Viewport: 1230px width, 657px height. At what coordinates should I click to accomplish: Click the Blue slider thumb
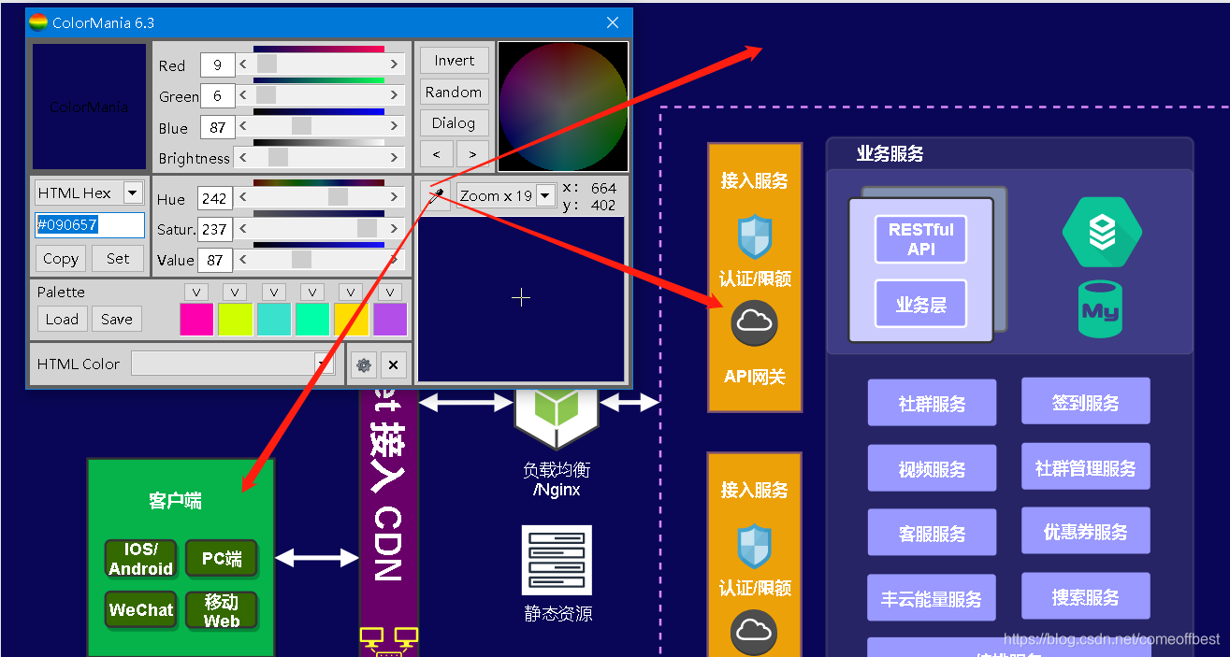point(301,126)
